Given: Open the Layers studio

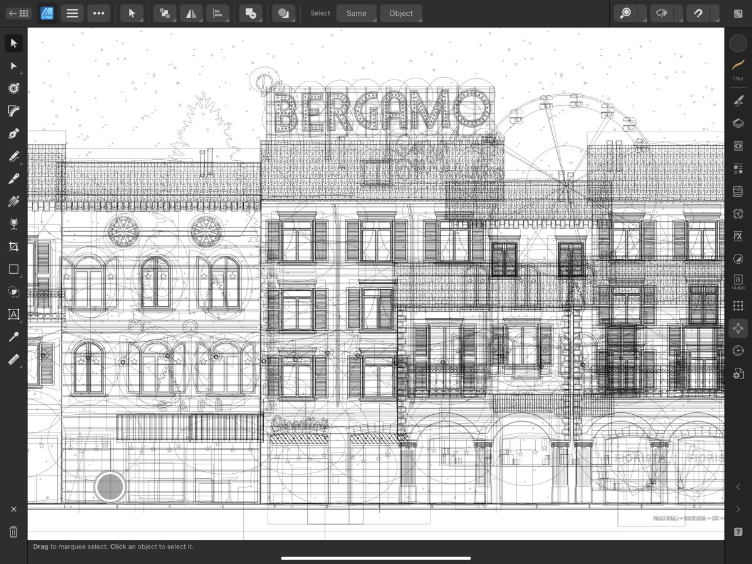Looking at the screenshot, I should tap(738, 123).
